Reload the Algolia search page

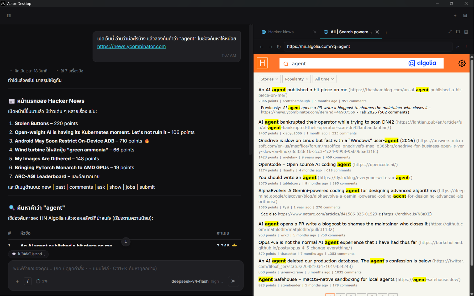click(279, 47)
